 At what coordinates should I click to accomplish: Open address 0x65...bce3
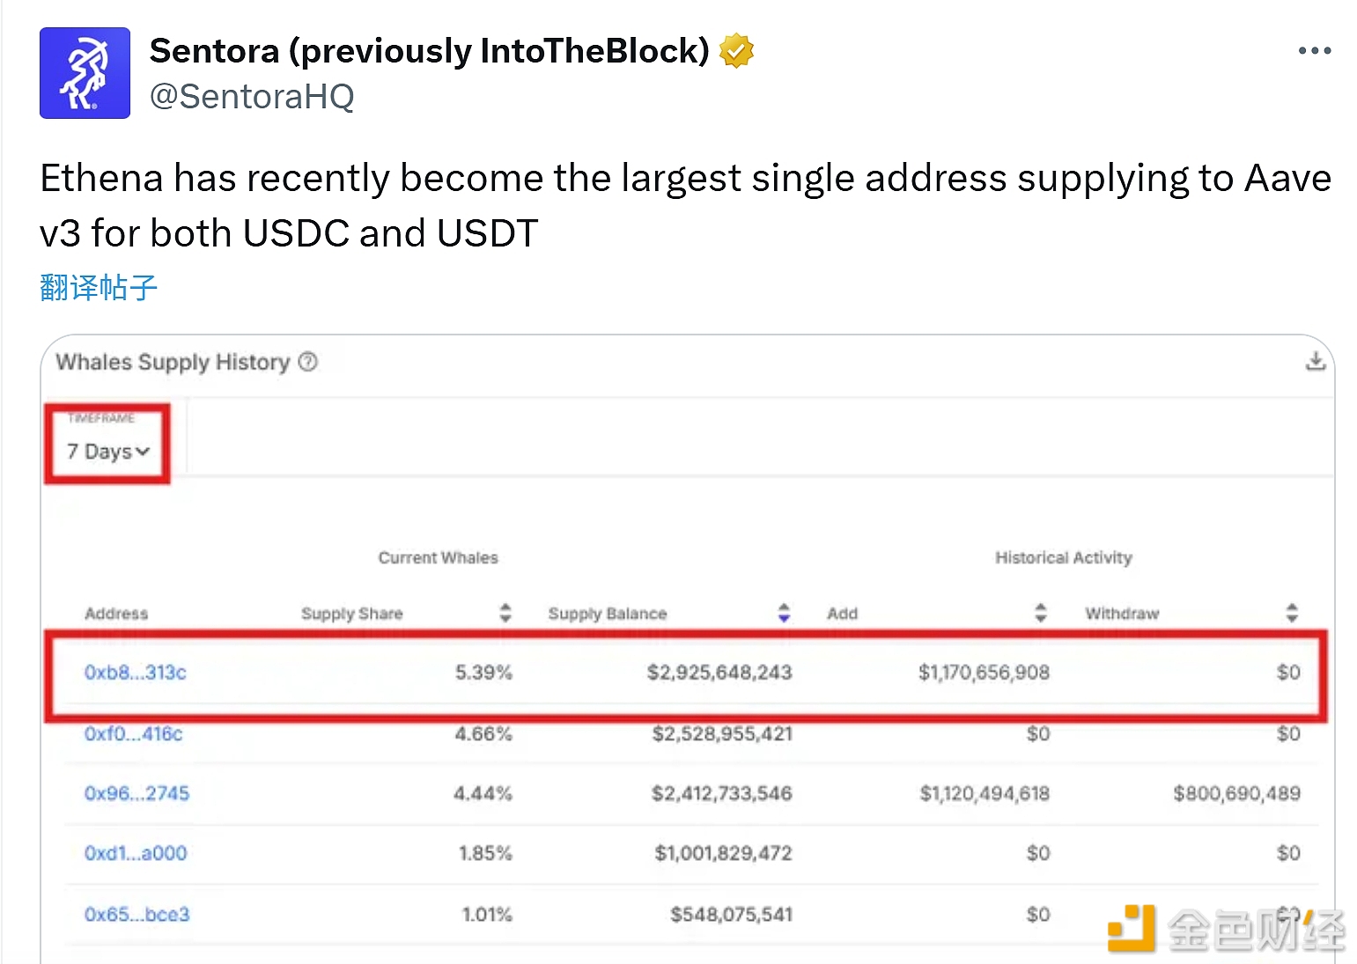(136, 914)
